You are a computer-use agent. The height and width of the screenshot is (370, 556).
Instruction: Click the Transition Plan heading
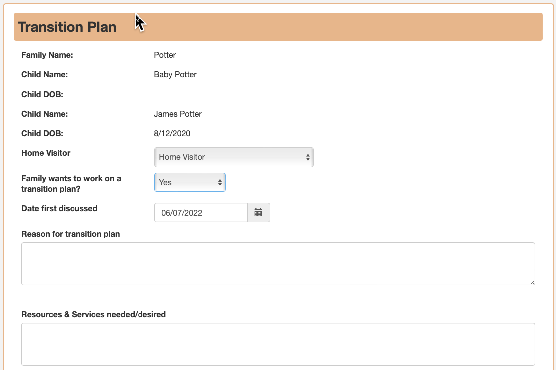(67, 27)
